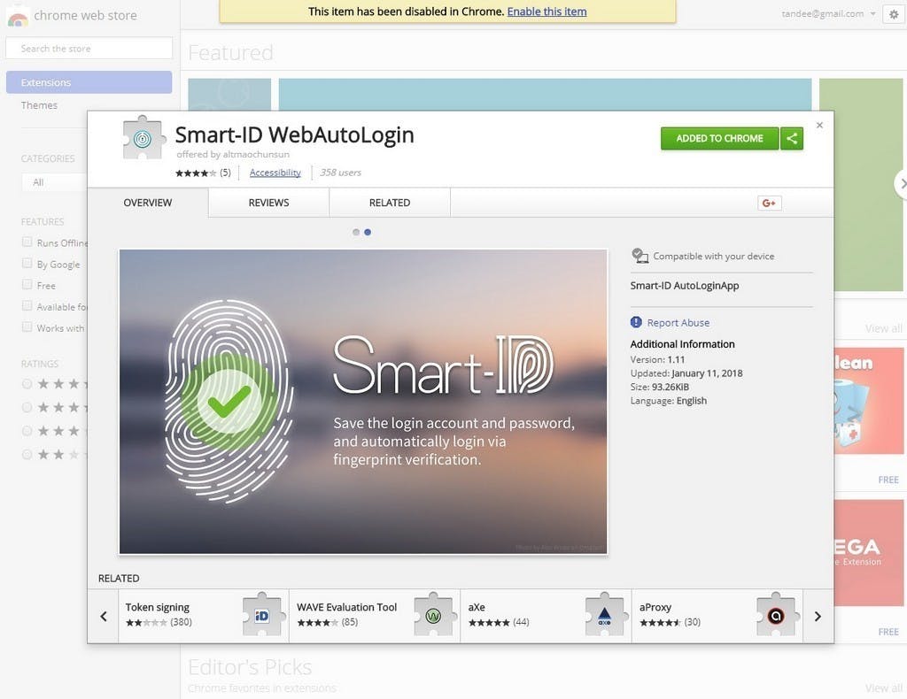This screenshot has width=907, height=699.
Task: Click the Google+ share button
Action: [768, 203]
